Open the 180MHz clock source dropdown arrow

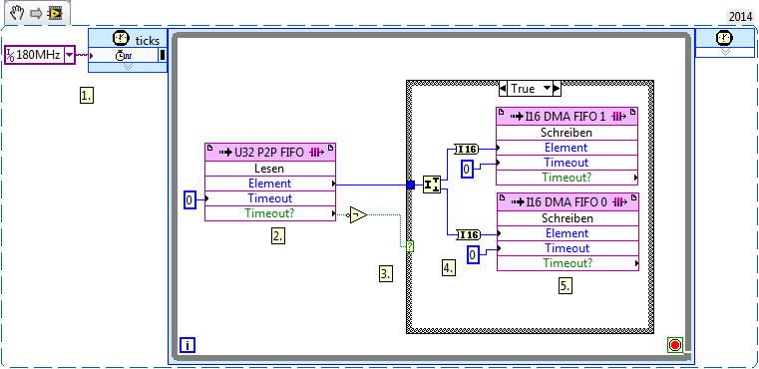69,55
